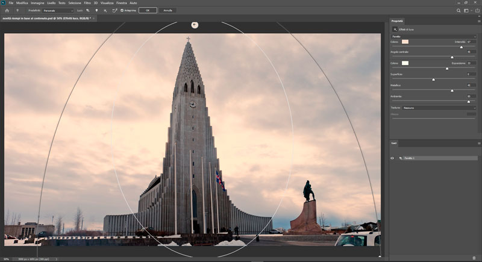Add a new point light bulb icon
Image resolution: width=482 pixels, height=262 pixels.
click(x=96, y=10)
